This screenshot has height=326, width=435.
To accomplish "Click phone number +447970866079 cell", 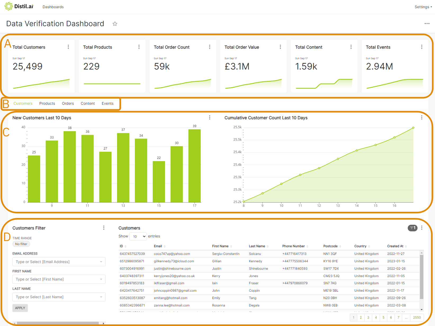I will [x=295, y=283].
